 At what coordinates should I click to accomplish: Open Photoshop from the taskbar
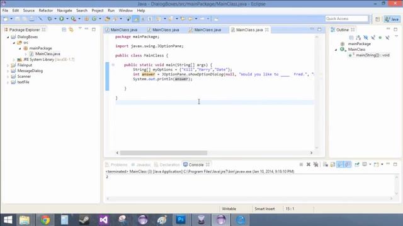[x=181, y=220]
